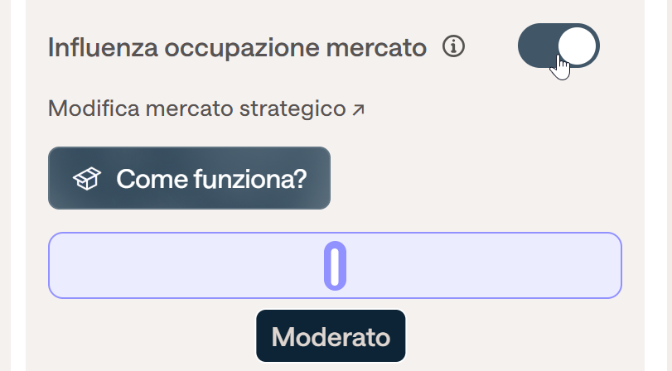Click the open box icon in Come funziona?
This screenshot has height=371, width=672.
point(86,178)
